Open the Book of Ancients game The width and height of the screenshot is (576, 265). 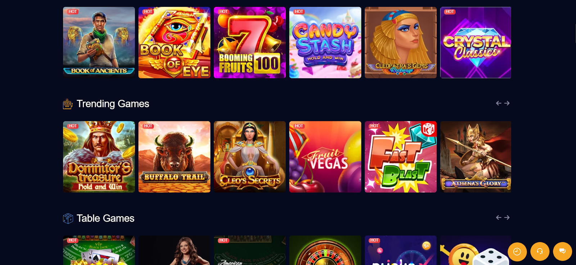click(x=99, y=42)
